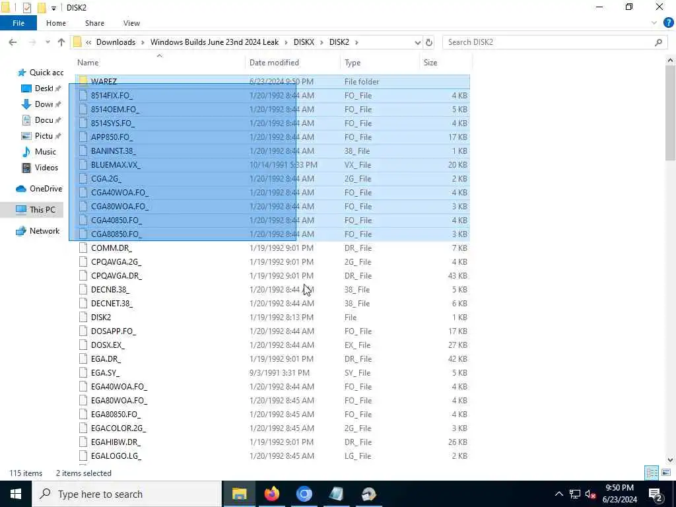Select the Desktop pinned folder
The image size is (676, 507).
click(x=42, y=88)
